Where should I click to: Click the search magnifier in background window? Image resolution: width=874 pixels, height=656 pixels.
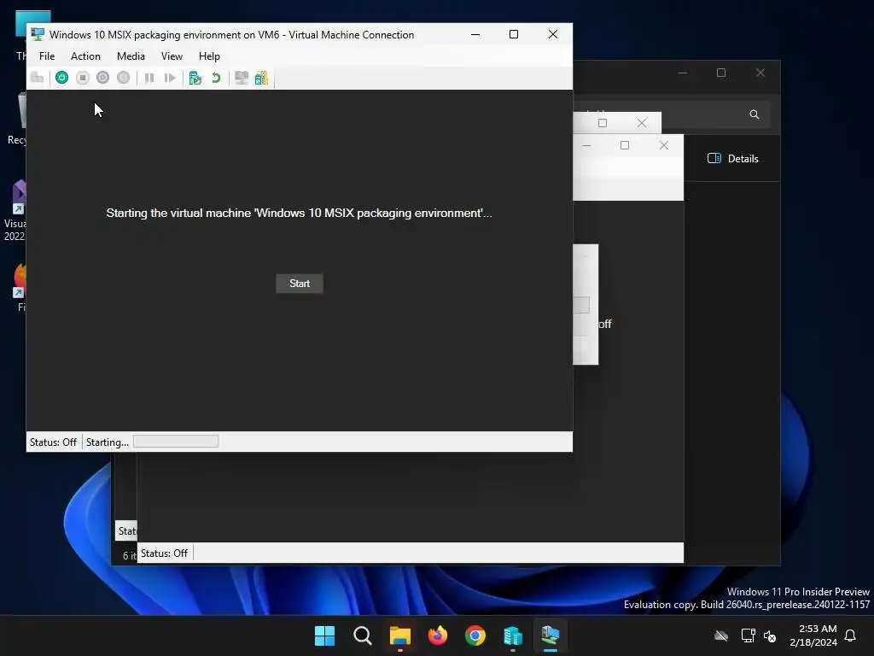pos(755,114)
